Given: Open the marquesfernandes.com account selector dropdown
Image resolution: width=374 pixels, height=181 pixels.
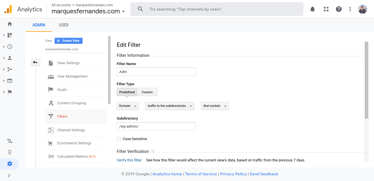Looking at the screenshot, I should [x=88, y=11].
